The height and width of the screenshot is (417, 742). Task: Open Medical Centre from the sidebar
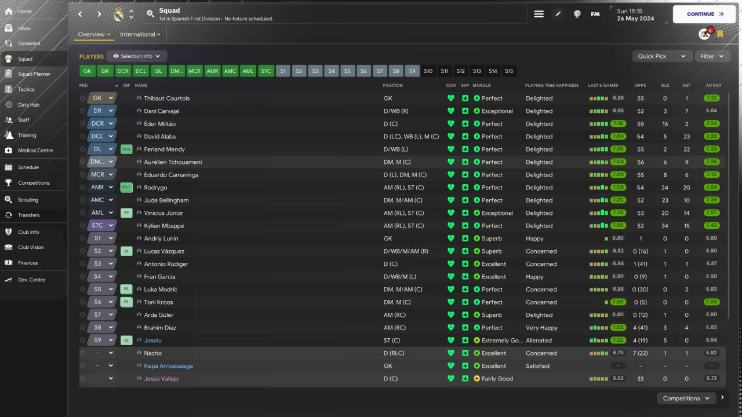35,151
